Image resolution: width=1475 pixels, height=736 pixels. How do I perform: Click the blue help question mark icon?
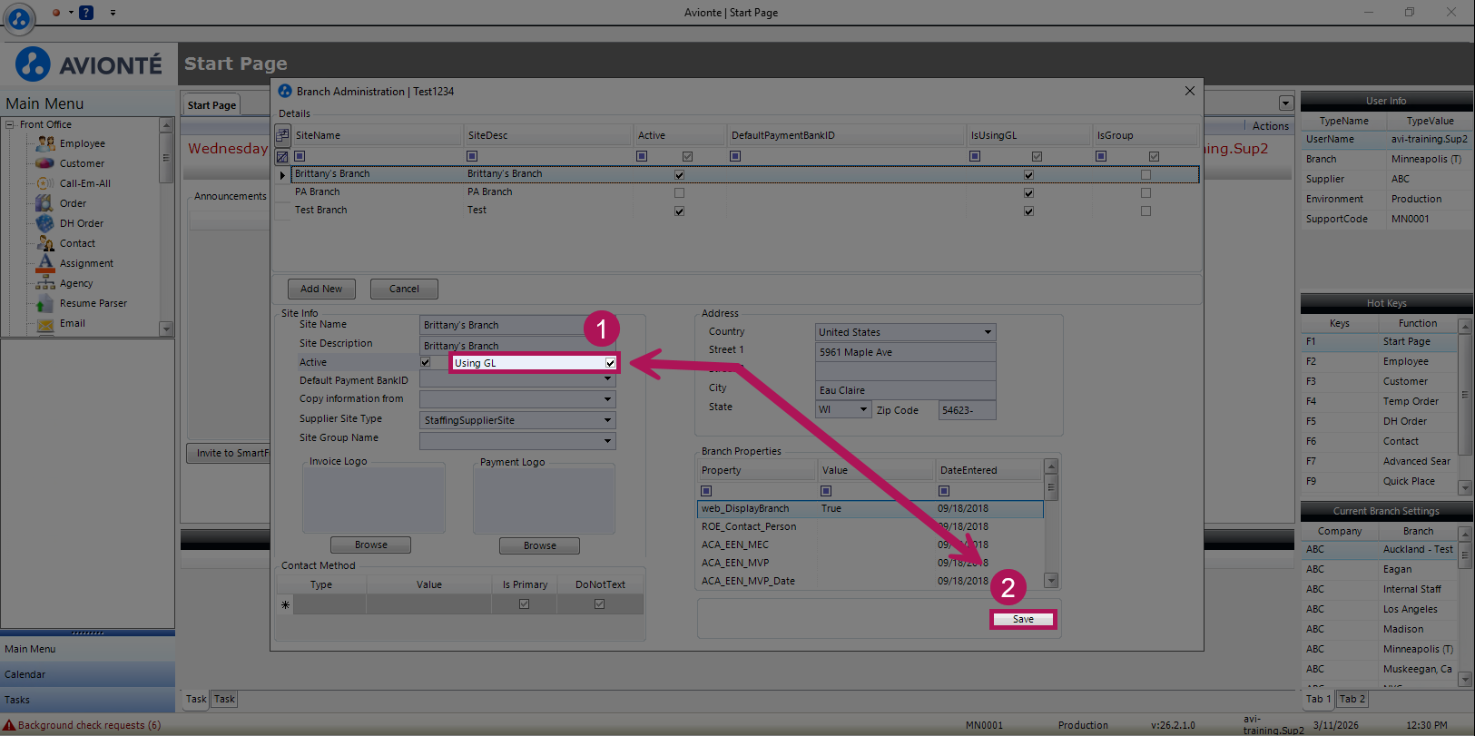[x=86, y=13]
